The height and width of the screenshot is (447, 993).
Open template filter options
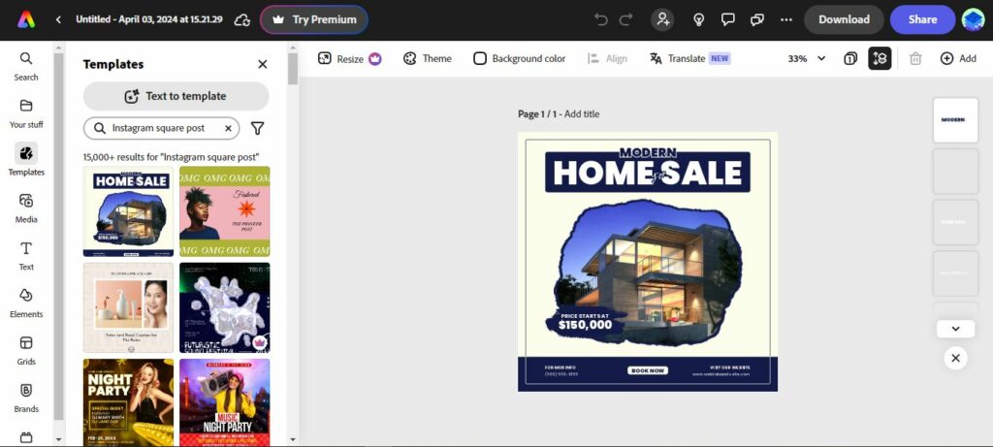258,128
